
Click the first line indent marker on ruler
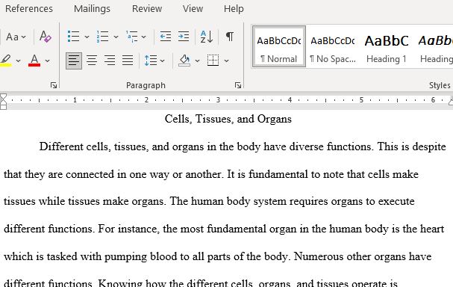[x=3, y=96]
